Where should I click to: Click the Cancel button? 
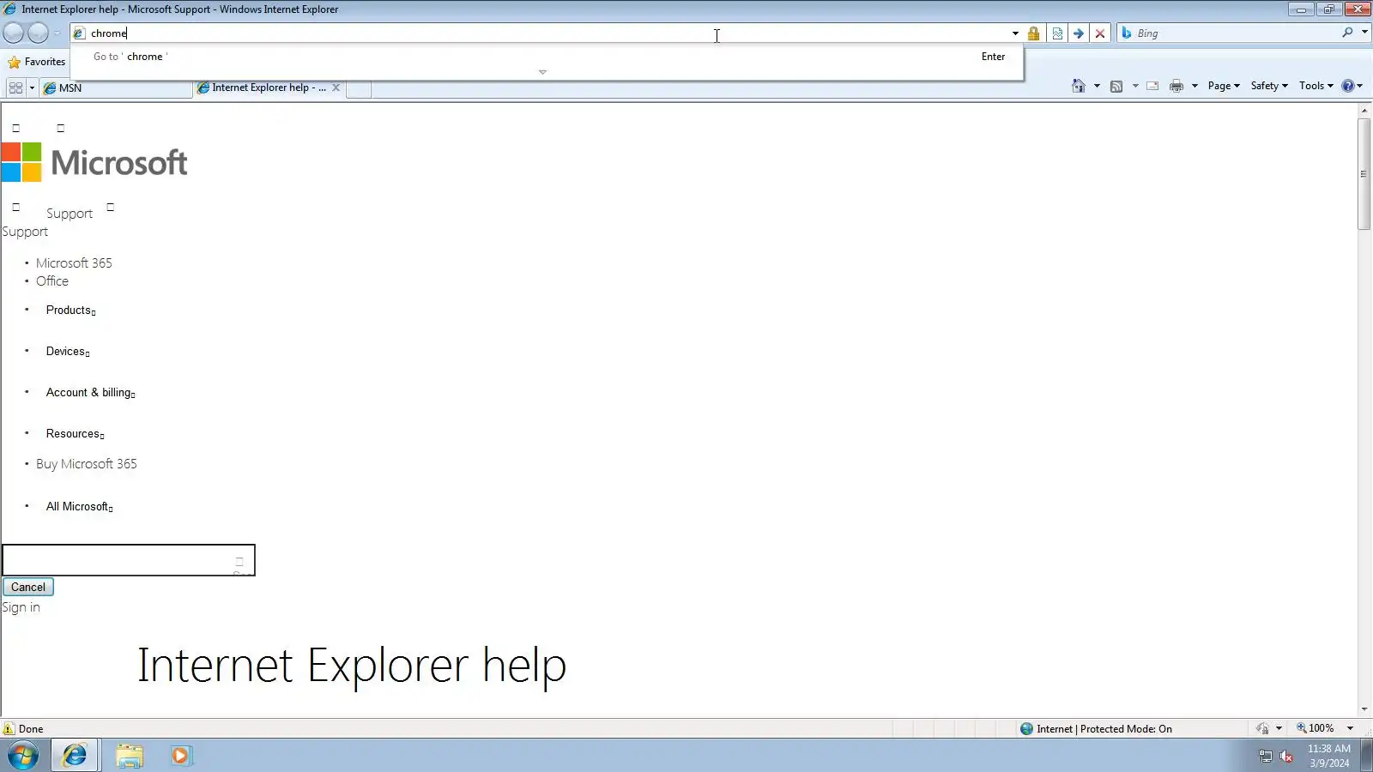click(28, 588)
